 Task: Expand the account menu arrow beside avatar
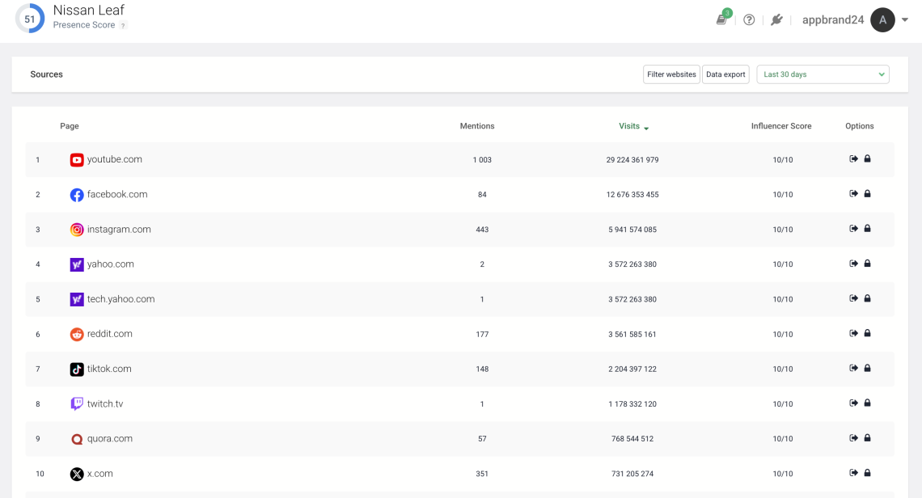point(905,20)
